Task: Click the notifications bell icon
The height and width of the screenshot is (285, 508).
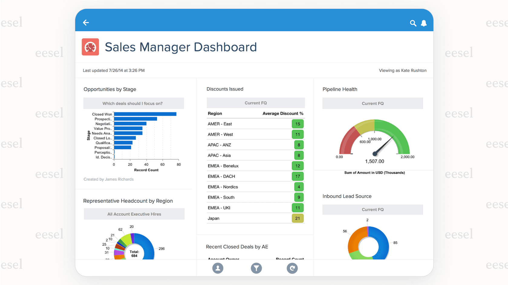Action: tap(424, 23)
